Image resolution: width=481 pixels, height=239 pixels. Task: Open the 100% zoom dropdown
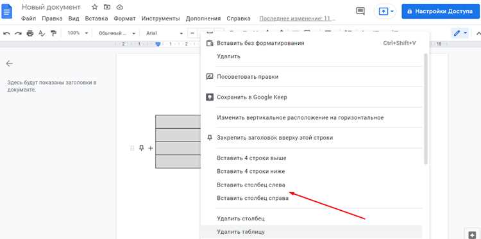point(78,33)
